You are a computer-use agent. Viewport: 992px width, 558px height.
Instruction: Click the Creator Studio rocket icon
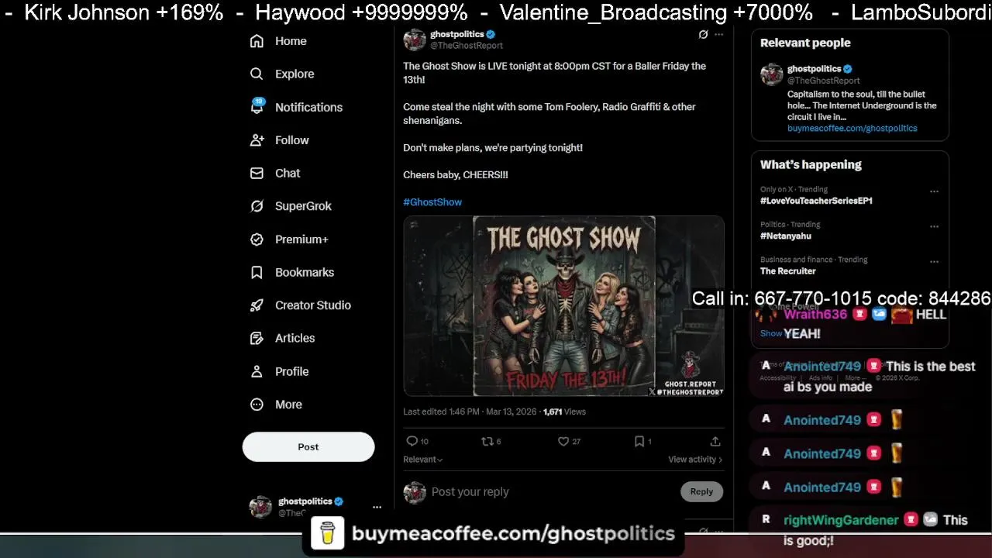257,305
